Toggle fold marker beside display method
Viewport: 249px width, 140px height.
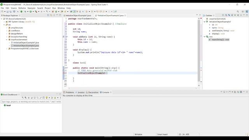(67, 50)
